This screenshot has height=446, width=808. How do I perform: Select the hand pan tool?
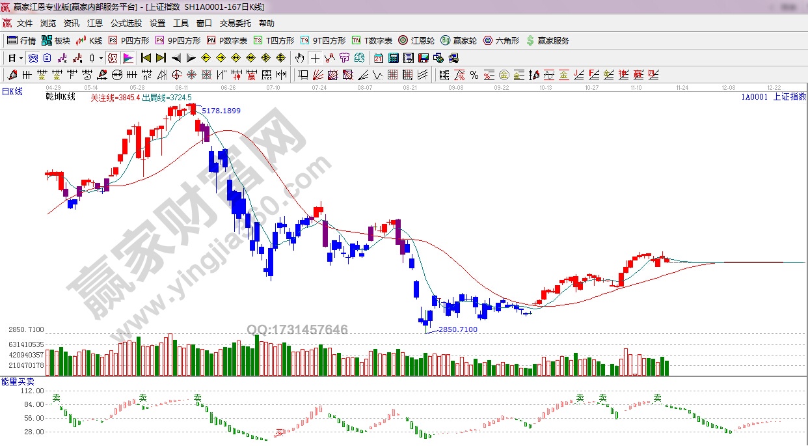(299, 57)
